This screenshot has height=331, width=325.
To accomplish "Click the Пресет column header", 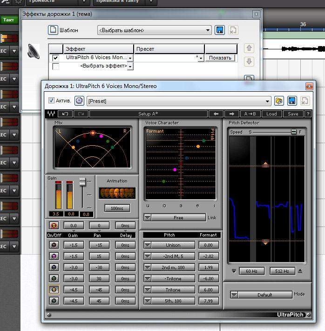I will (x=169, y=49).
